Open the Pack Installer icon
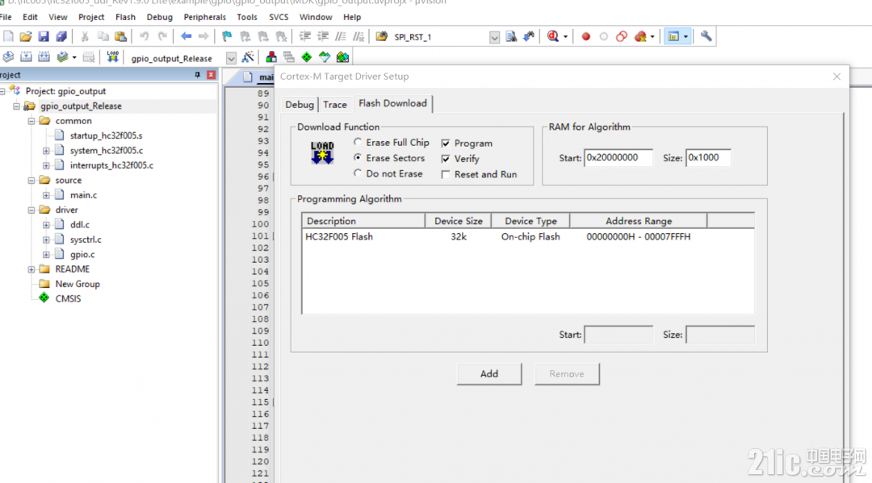 pos(342,56)
